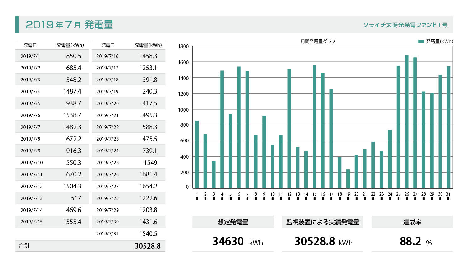The height and width of the screenshot is (271, 470).
Task: Select the 1222.6 value
Action: pos(148,198)
